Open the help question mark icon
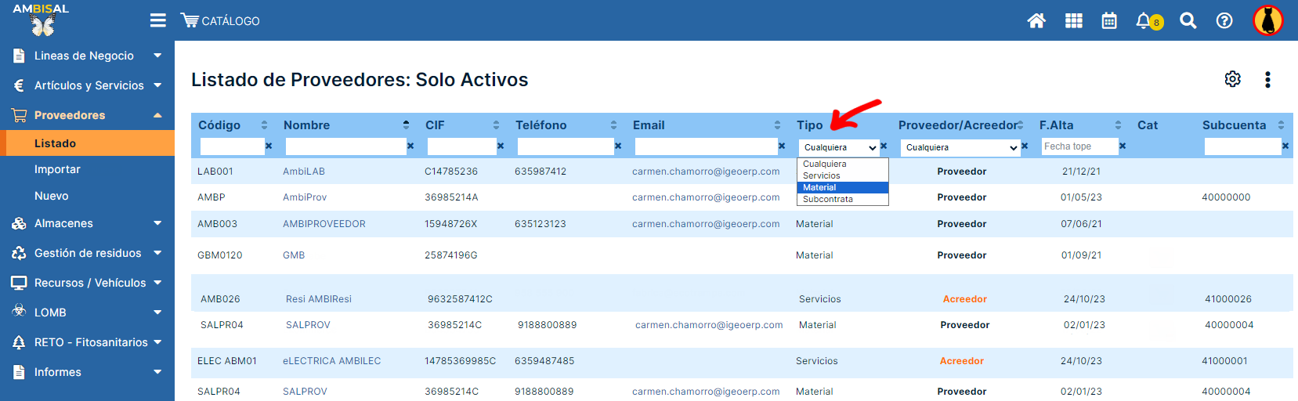This screenshot has height=401, width=1298. click(1224, 21)
